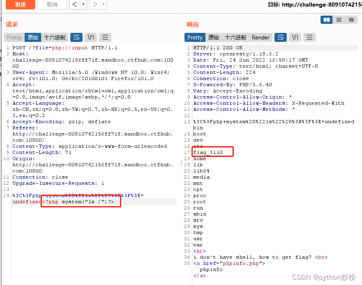Open the response Render tab

[x=261, y=37]
